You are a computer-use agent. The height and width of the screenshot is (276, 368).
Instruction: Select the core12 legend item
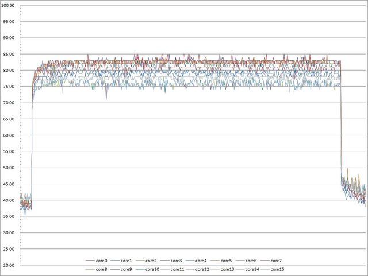pos(202,269)
